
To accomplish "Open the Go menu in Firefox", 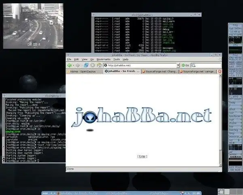I will pyautogui.click(x=92, y=59).
